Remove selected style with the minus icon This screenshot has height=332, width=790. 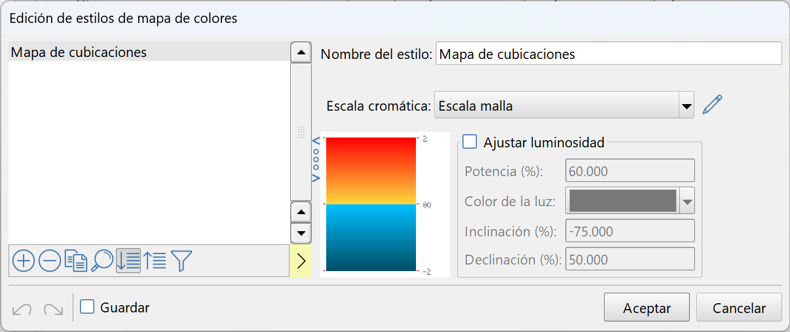[50, 261]
